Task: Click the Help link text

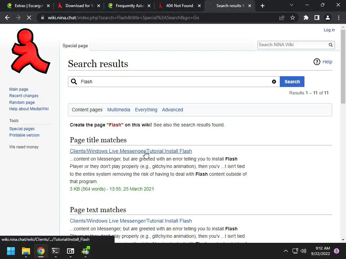Action: click(327, 62)
